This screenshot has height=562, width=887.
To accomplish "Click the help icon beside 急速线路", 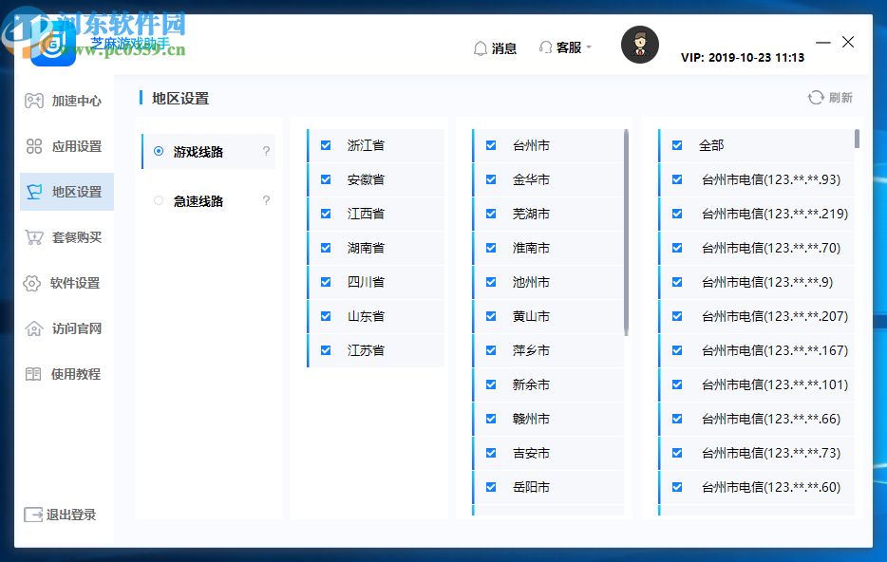I will click(266, 200).
